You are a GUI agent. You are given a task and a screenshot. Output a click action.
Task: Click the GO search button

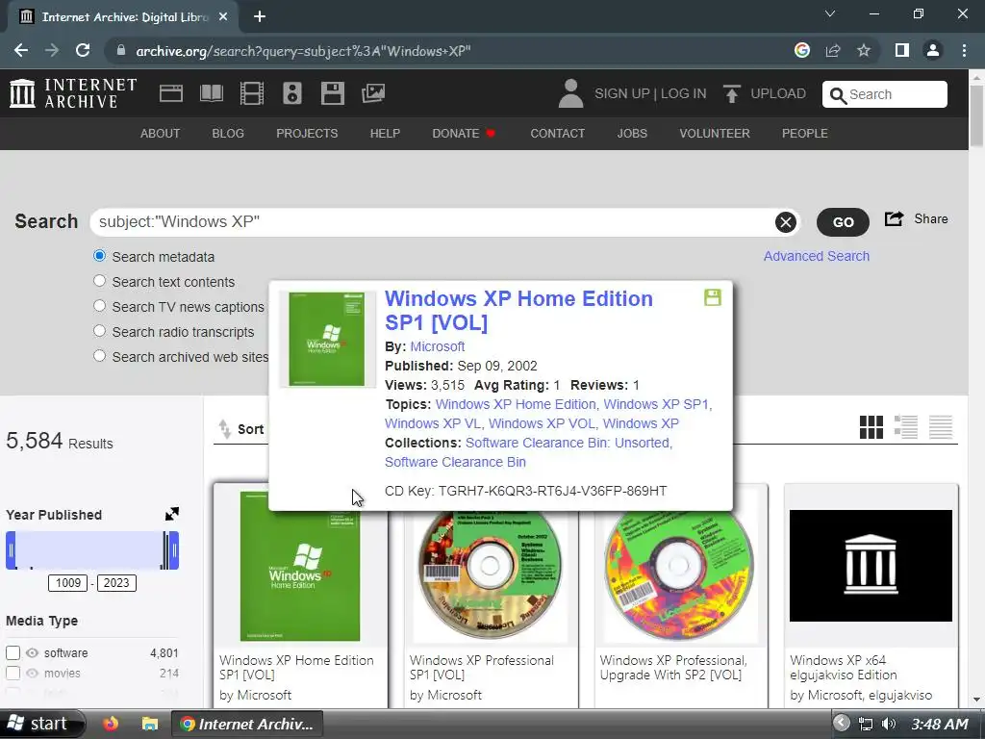point(843,222)
